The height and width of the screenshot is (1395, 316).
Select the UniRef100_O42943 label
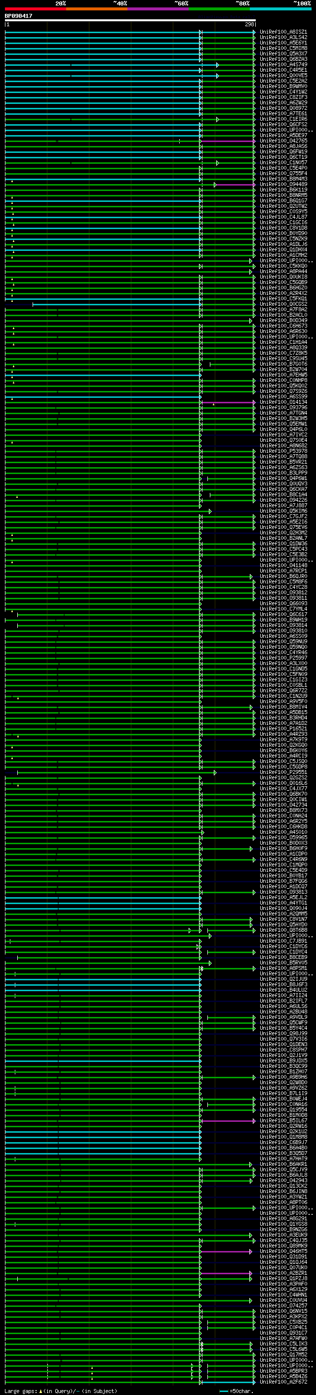[283, 1181]
